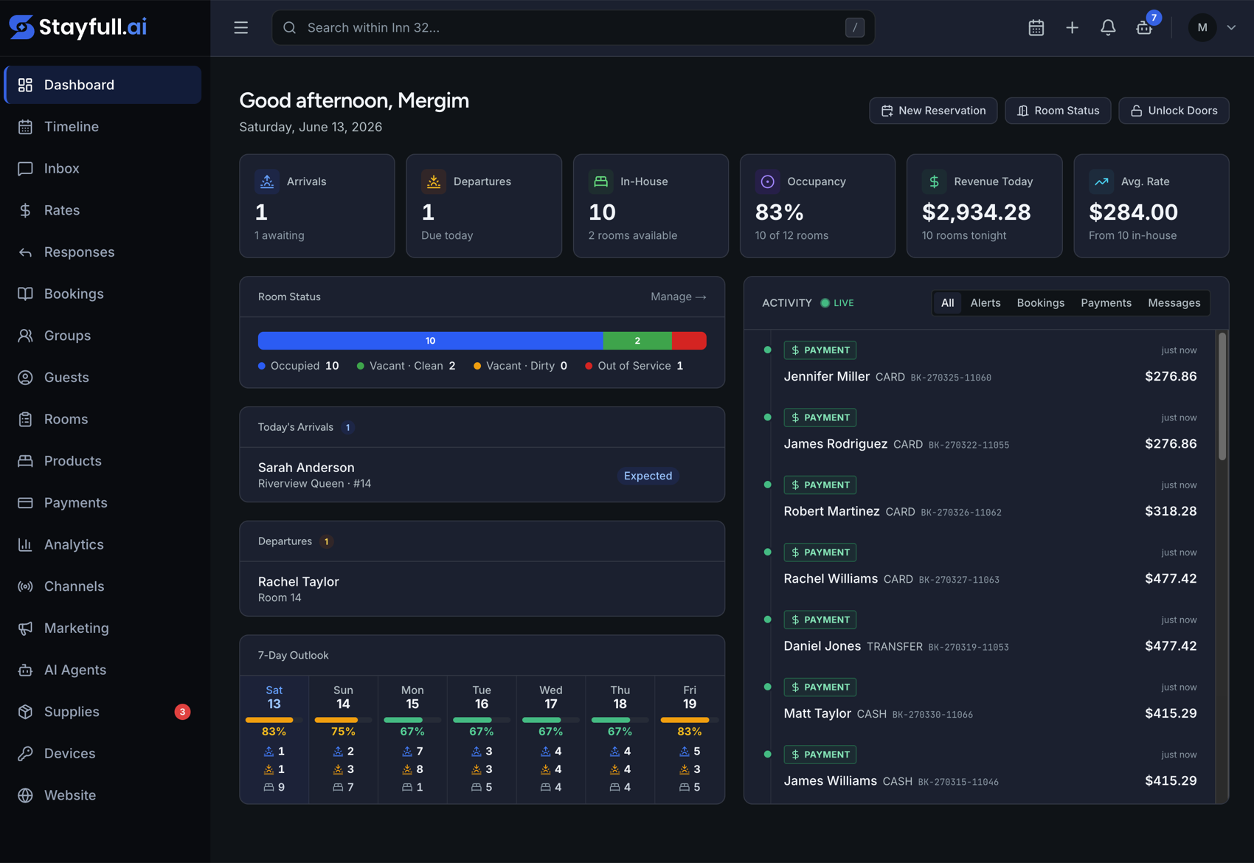The image size is (1254, 863).
Task: Click the In-House bed icon
Action: click(600, 181)
